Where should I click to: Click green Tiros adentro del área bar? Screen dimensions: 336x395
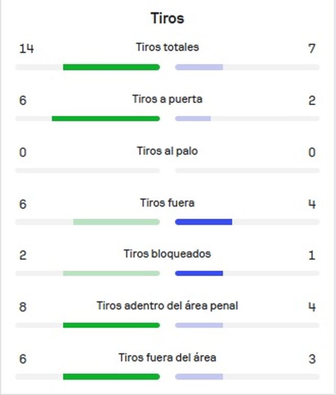pyautogui.click(x=111, y=325)
